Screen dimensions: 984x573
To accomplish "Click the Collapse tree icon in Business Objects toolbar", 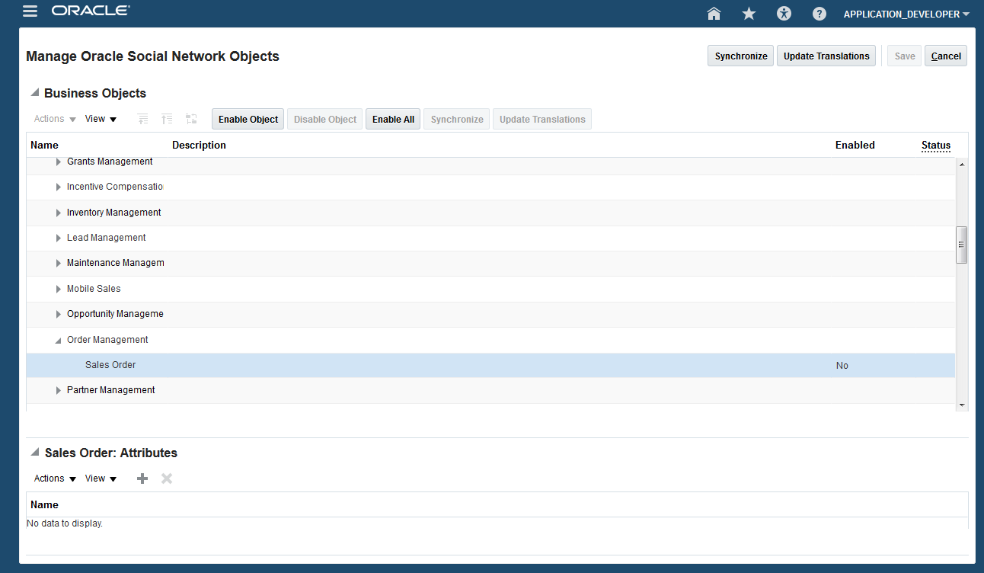I will click(x=142, y=119).
